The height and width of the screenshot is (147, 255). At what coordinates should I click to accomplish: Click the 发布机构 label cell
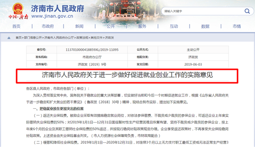click(x=42, y=57)
